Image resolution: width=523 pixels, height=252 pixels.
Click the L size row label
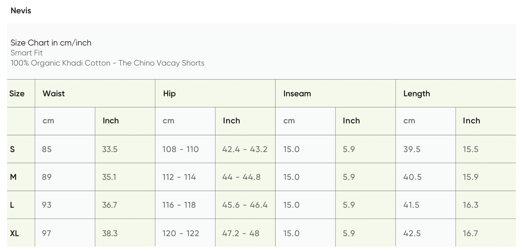[12, 205]
